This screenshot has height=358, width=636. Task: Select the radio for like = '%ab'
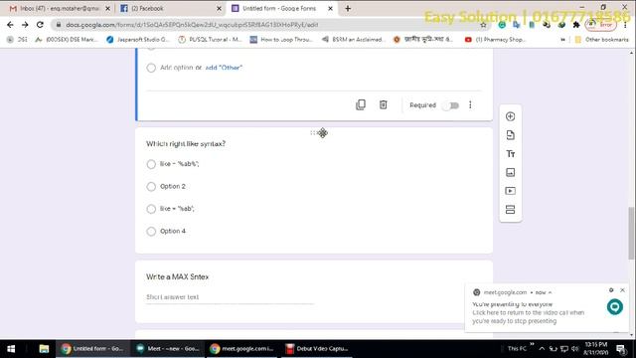click(x=151, y=209)
